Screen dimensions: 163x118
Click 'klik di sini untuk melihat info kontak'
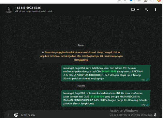[34, 11]
